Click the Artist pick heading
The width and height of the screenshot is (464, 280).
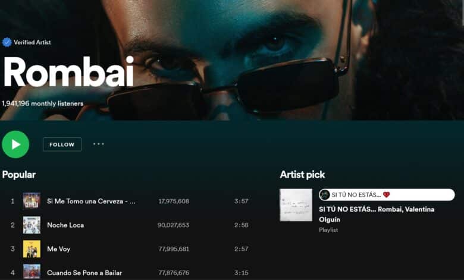302,175
